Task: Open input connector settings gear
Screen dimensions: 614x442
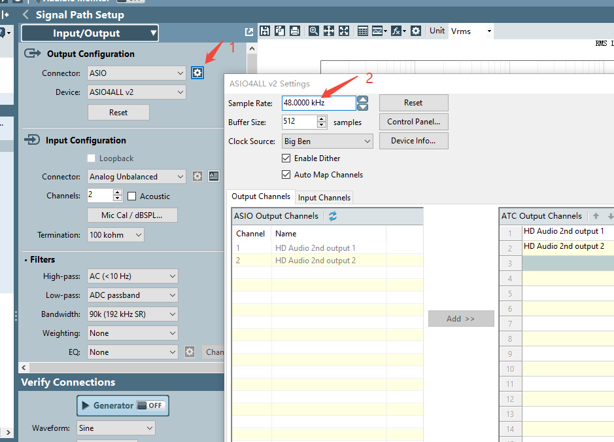Action: [197, 177]
